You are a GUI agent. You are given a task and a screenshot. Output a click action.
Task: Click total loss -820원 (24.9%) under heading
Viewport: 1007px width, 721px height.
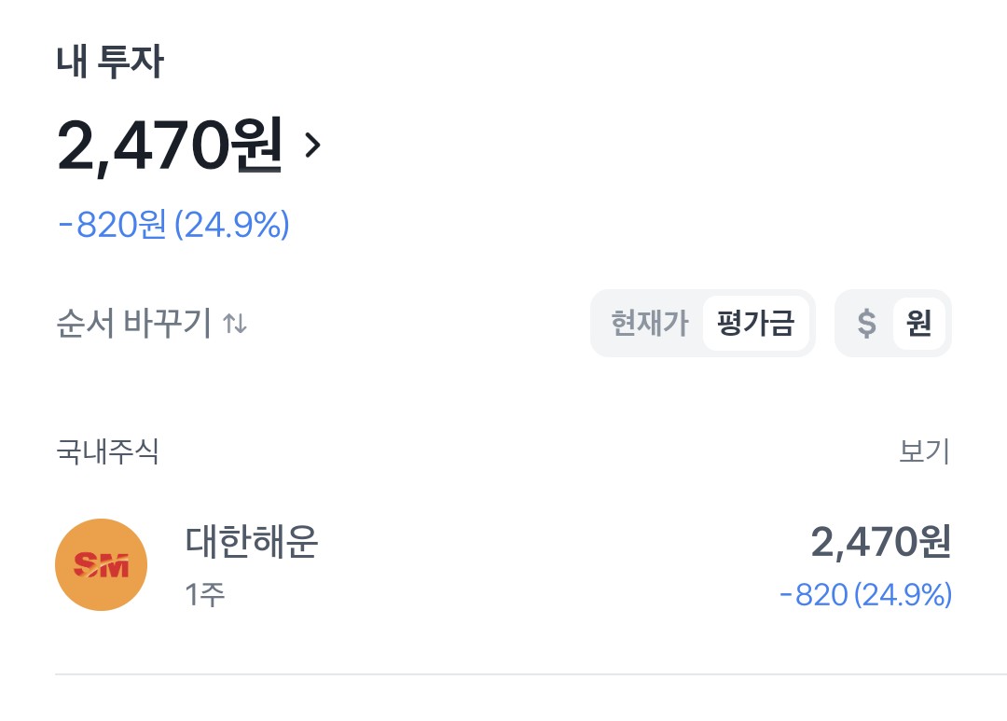point(173,225)
